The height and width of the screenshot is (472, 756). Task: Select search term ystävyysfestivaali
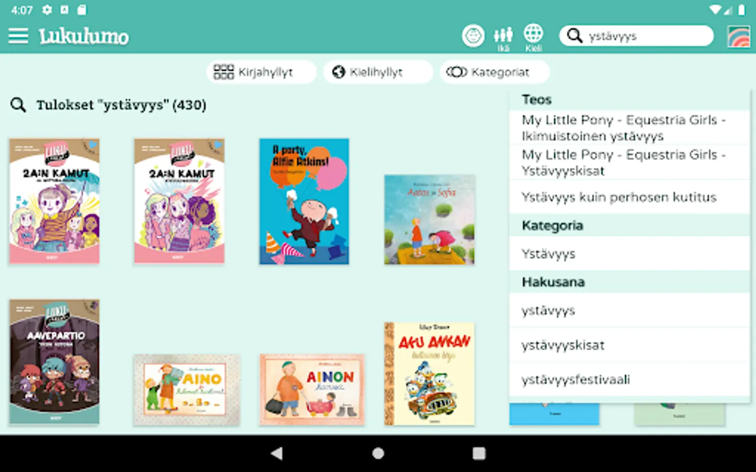tap(629, 380)
